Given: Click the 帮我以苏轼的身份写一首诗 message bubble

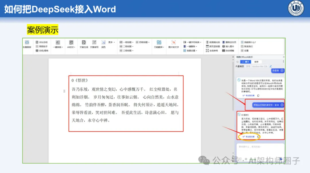Looking at the screenshot, I should (x=268, y=105).
